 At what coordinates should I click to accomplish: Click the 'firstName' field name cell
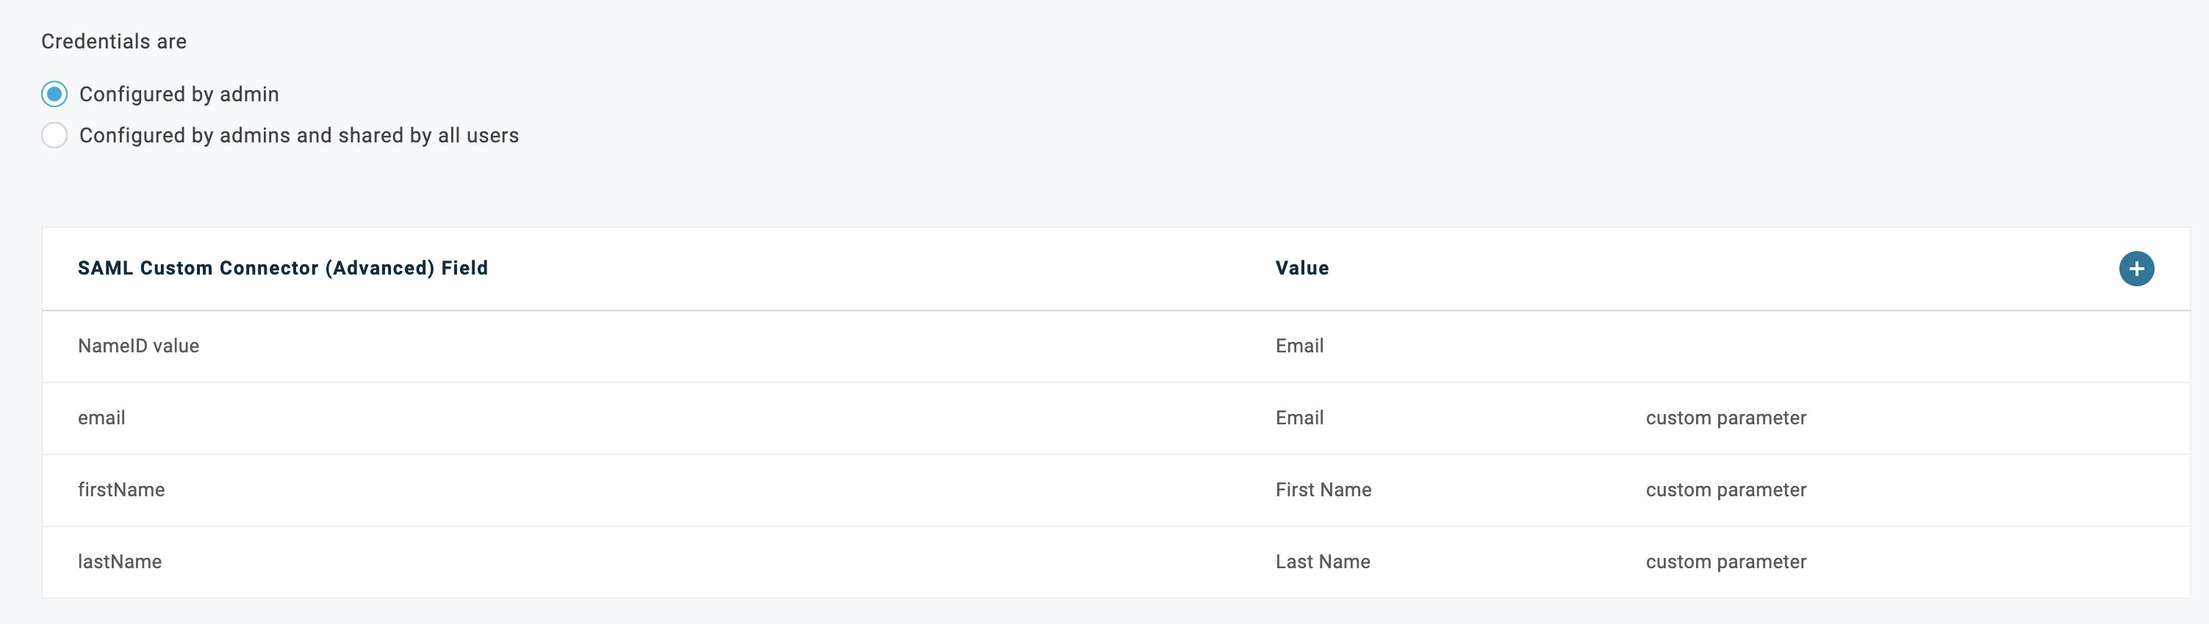point(121,490)
